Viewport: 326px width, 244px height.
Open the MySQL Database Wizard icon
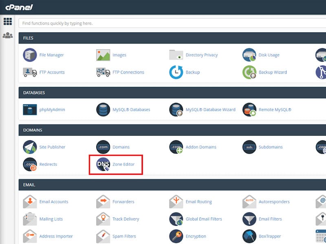(176, 109)
